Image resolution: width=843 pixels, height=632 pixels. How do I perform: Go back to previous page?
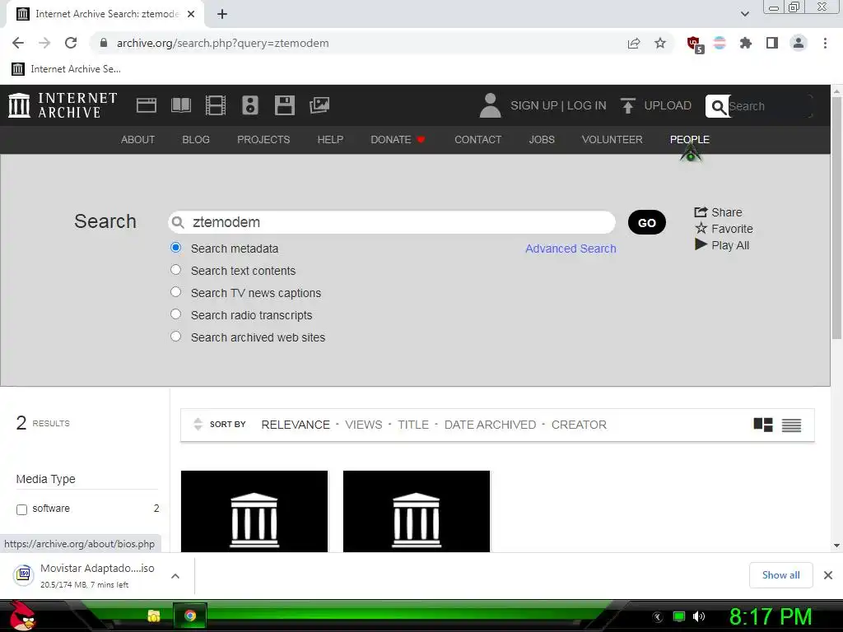pos(18,43)
